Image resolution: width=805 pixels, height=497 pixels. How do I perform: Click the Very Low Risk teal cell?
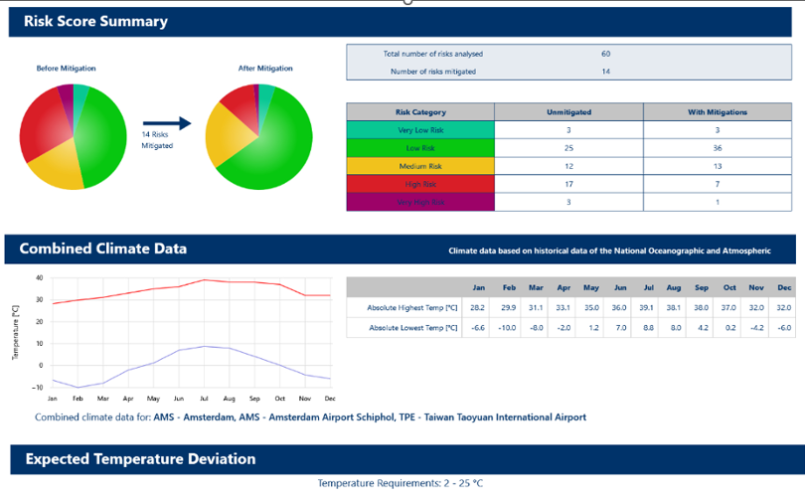coord(420,130)
